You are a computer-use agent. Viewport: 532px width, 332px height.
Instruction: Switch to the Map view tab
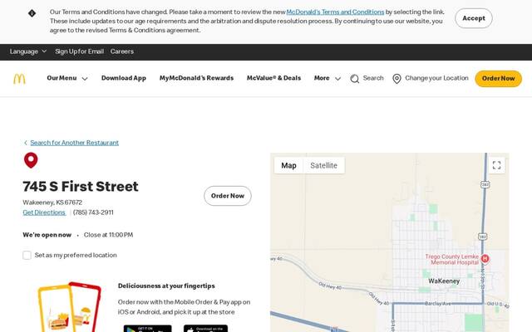(288, 165)
